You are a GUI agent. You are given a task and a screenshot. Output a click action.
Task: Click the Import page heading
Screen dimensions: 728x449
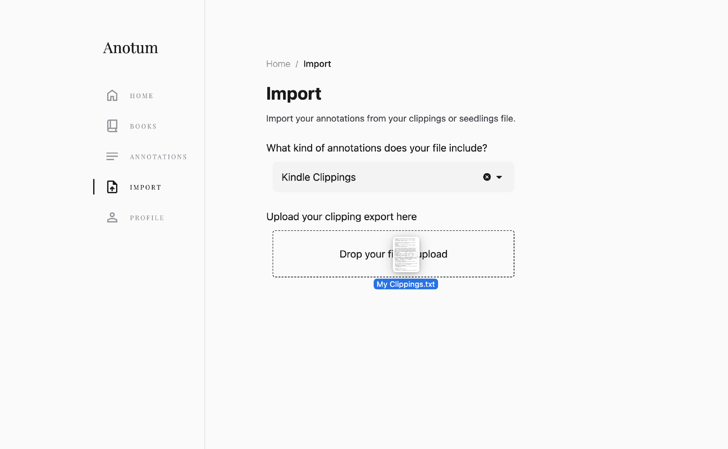tap(293, 94)
